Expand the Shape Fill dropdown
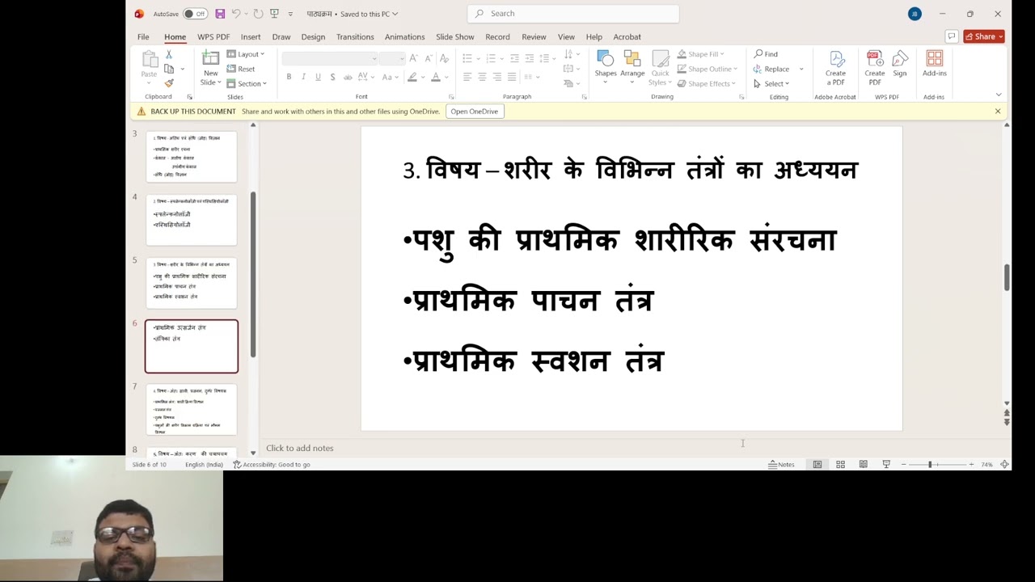 point(700,54)
